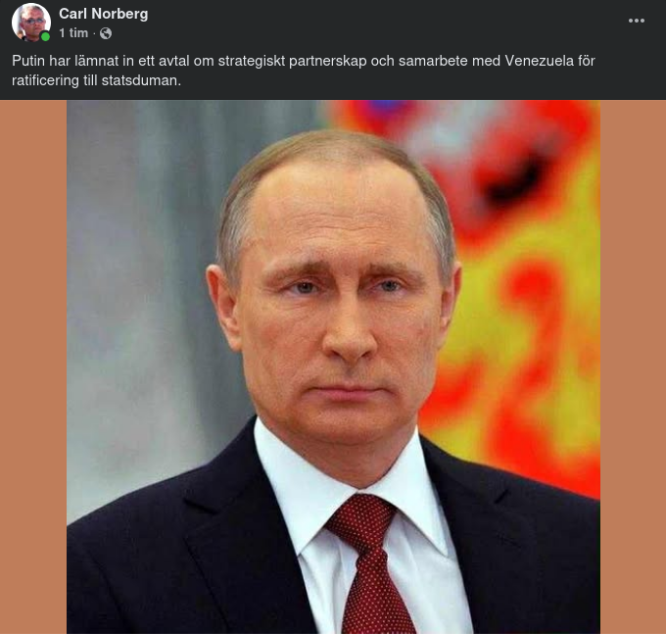
Task: Click the post text about Venezuela
Action: click(x=304, y=71)
